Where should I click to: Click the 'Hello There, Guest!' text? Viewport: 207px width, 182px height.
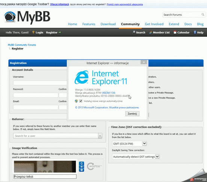[x=17, y=33]
